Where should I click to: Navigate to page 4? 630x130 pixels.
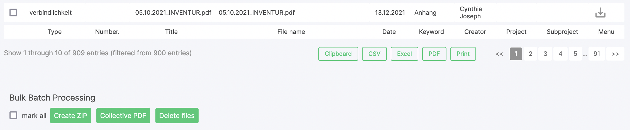[x=560, y=54]
